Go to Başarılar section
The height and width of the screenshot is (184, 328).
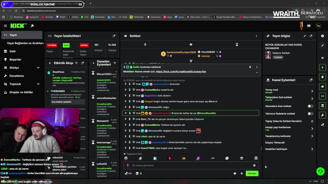(x=22, y=60)
